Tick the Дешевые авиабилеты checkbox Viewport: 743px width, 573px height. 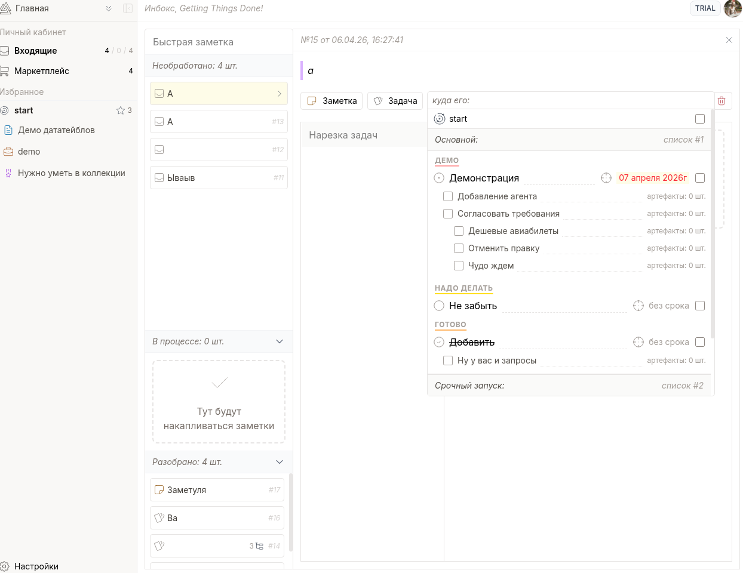tap(459, 231)
